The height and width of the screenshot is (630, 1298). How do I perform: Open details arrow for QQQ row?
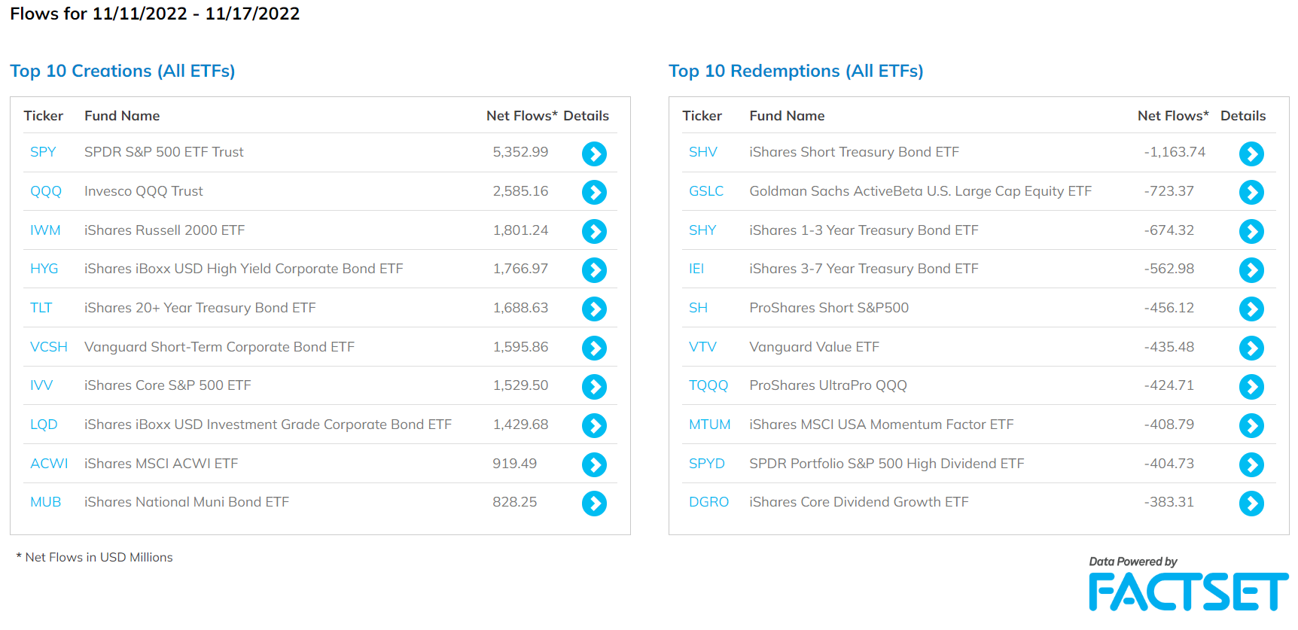(594, 192)
